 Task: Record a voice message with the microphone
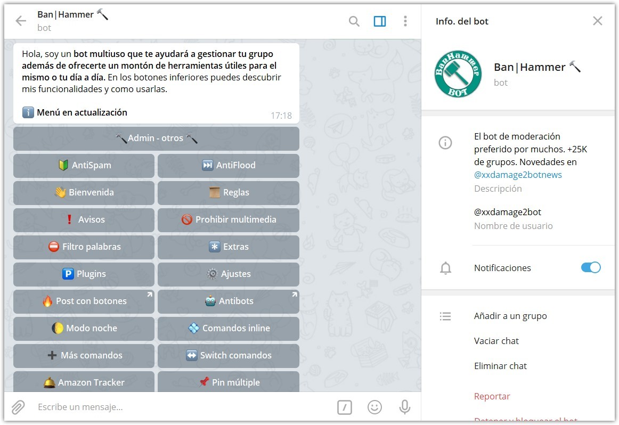point(405,407)
